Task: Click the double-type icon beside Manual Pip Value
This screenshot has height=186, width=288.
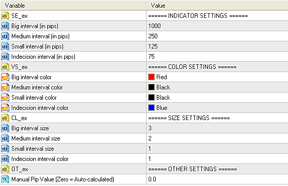Action: (x=5, y=179)
